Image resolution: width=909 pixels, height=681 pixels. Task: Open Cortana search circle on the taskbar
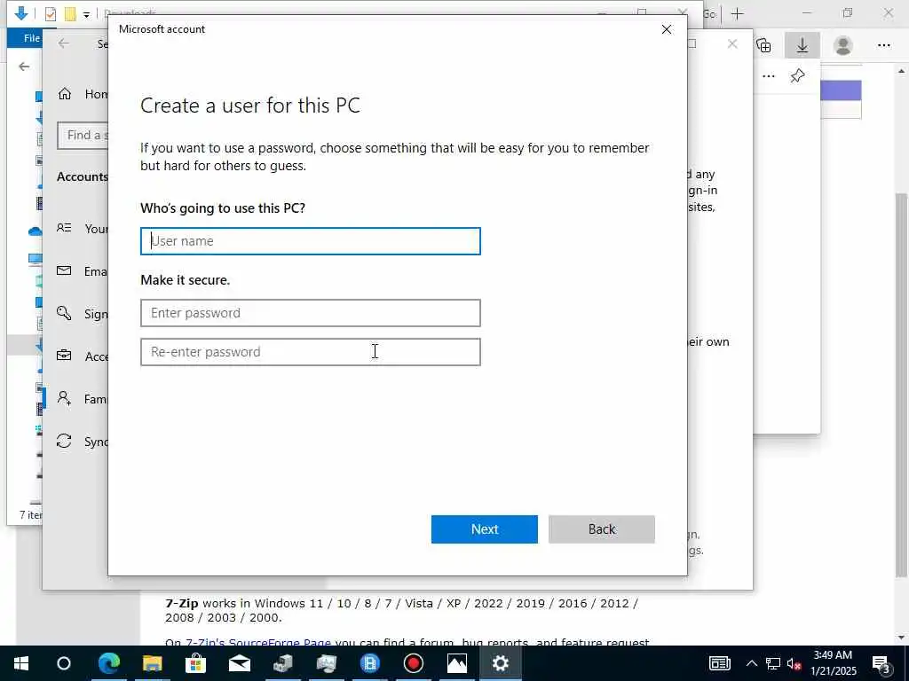point(64,663)
